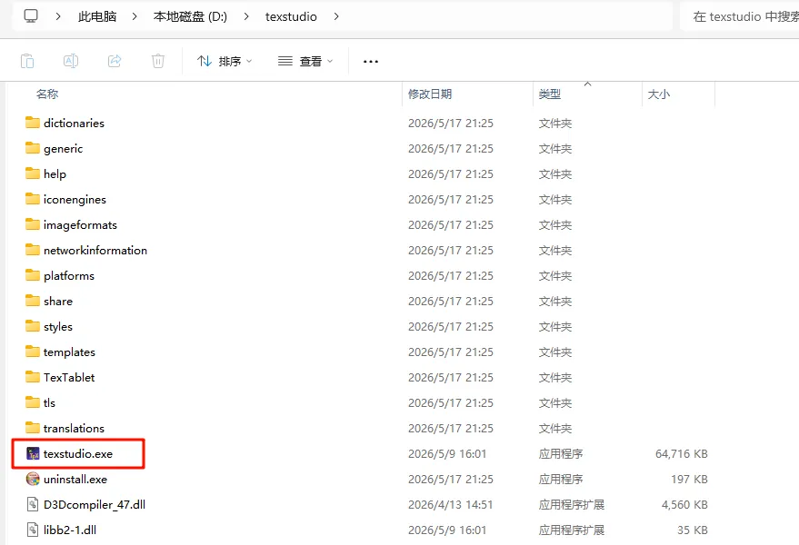Click the Rename toolbar icon
This screenshot has height=545, width=799.
click(x=71, y=61)
